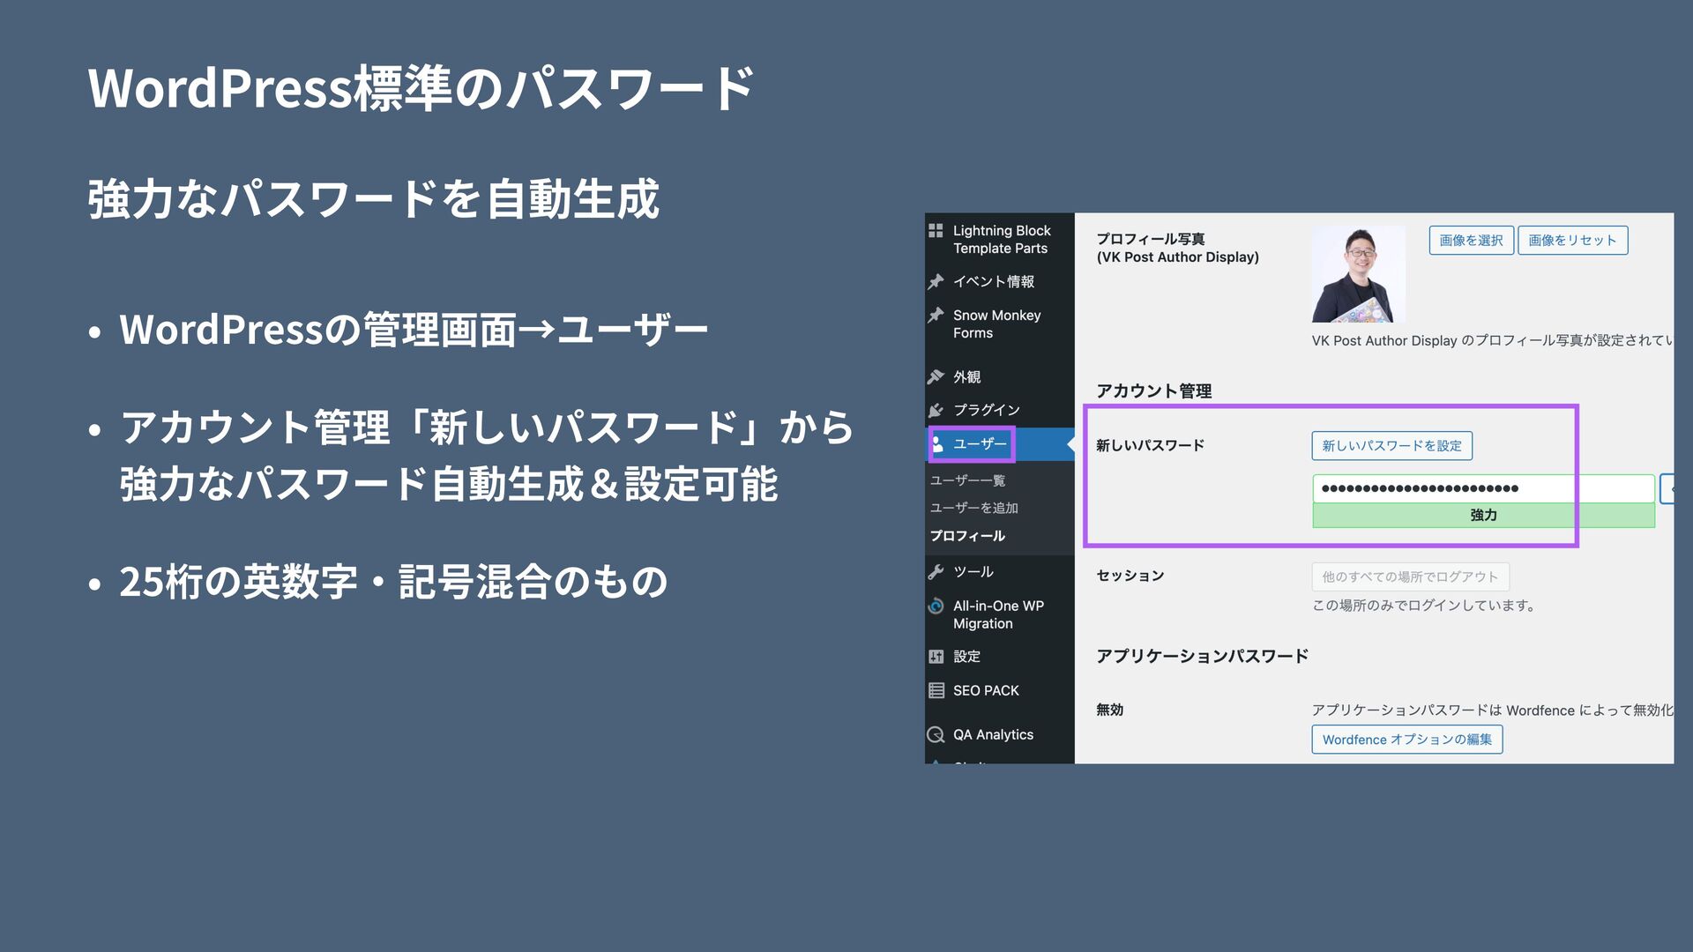This screenshot has height=952, width=1693.
Task: Click Wordfence オプションの編集 button
Action: 1406,740
